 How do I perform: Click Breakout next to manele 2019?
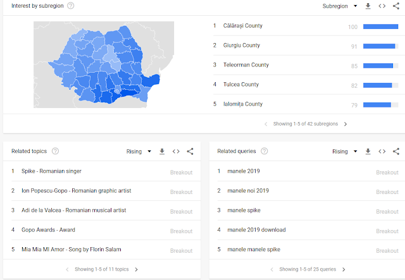point(387,173)
